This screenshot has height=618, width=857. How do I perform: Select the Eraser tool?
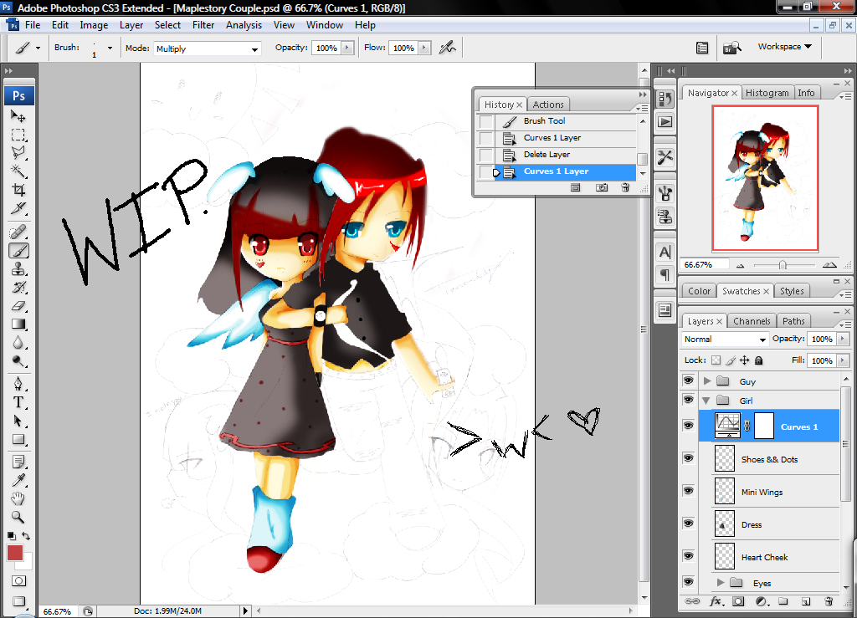click(x=18, y=306)
